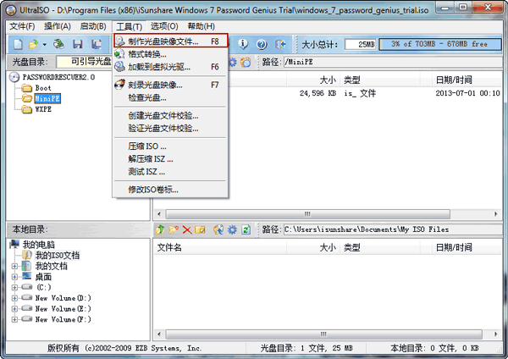Choose 刻录光盘映像... F7 entry

[x=170, y=85]
